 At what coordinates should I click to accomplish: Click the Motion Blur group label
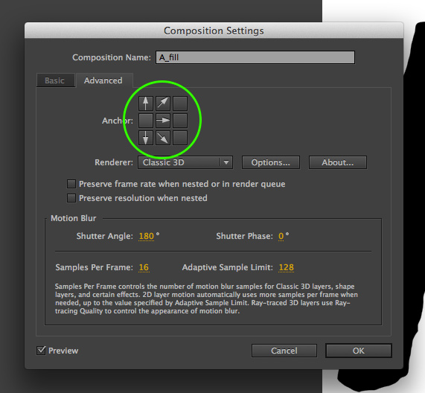(x=74, y=218)
